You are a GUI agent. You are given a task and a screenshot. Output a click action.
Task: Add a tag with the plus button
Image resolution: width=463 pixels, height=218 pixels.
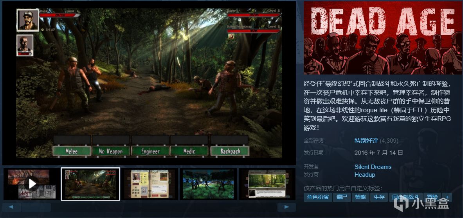pos(447,197)
